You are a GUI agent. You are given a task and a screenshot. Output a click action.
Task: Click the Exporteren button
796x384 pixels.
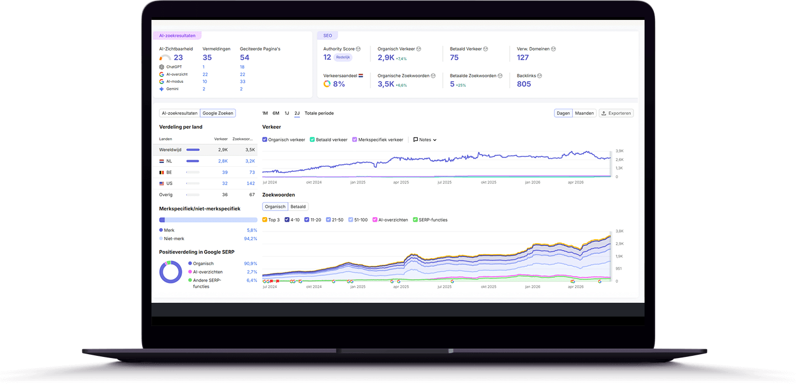[x=616, y=113]
